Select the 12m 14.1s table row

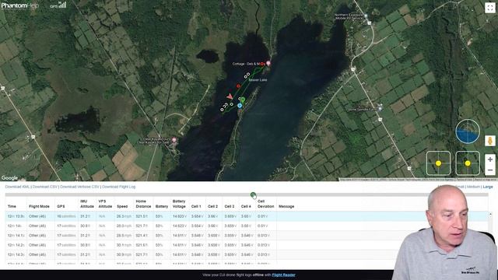tap(247, 235)
